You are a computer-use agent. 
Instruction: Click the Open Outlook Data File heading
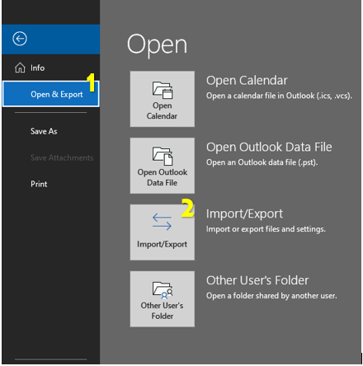269,147
